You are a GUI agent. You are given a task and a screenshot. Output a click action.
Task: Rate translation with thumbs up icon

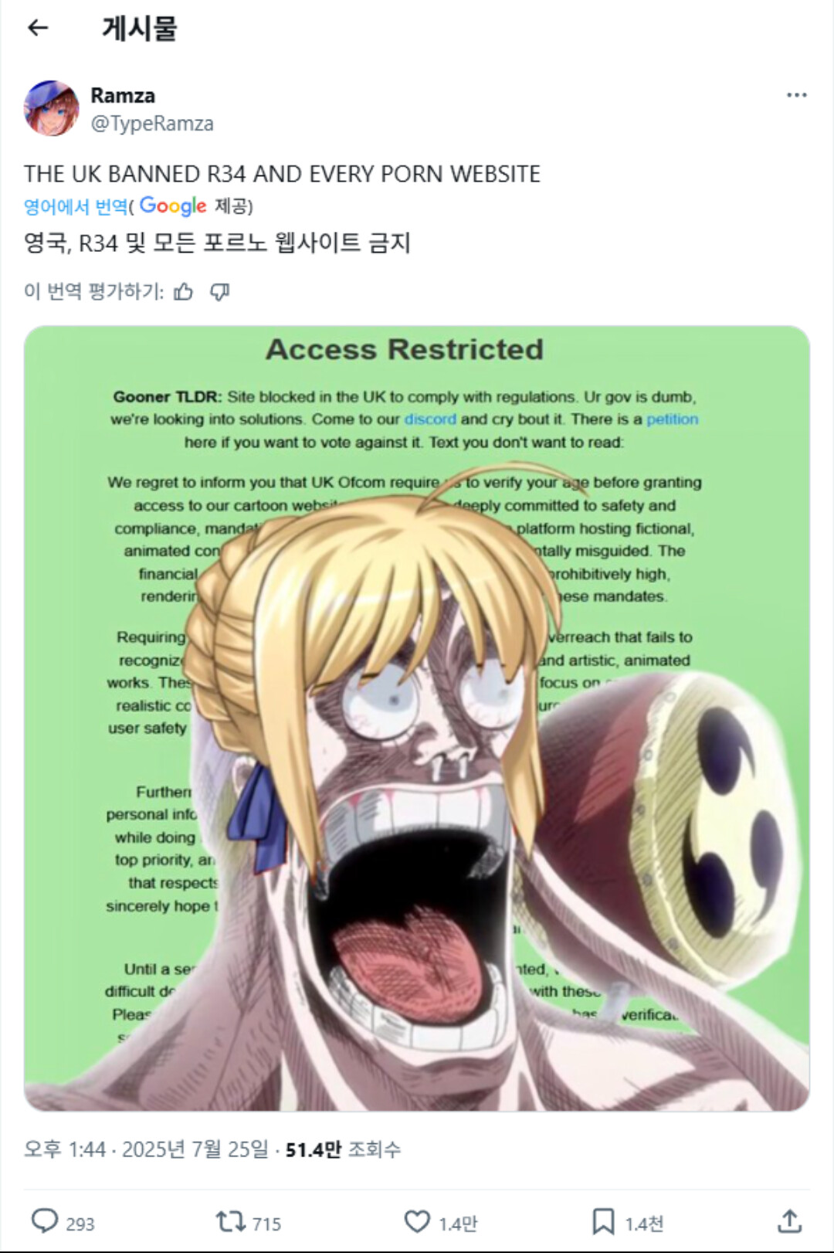click(x=184, y=291)
